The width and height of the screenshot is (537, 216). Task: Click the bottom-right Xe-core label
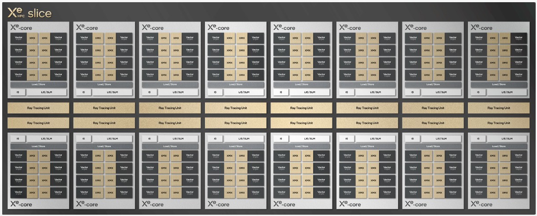(x=482, y=204)
